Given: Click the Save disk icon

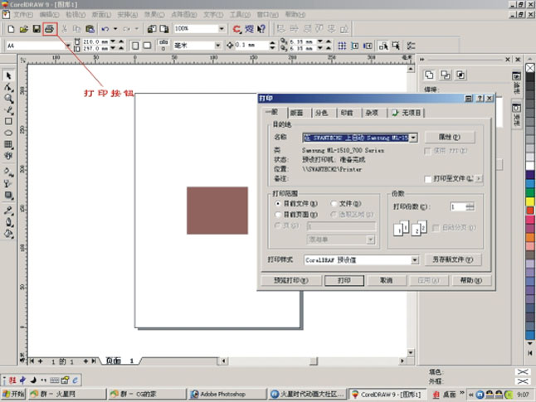Looking at the screenshot, I should coord(37,29).
